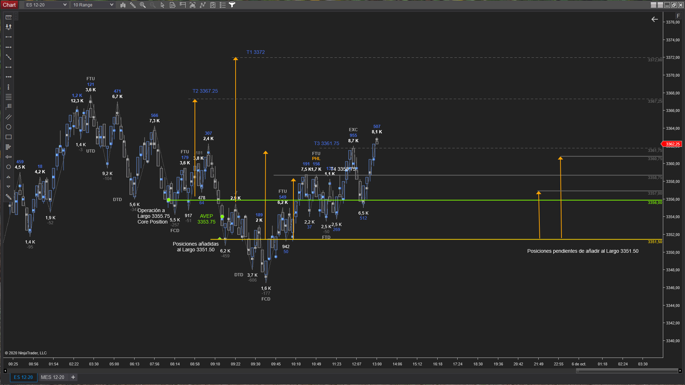Image resolution: width=685 pixels, height=385 pixels.
Task: Click the zoom in magnifier icon
Action: pos(143,5)
